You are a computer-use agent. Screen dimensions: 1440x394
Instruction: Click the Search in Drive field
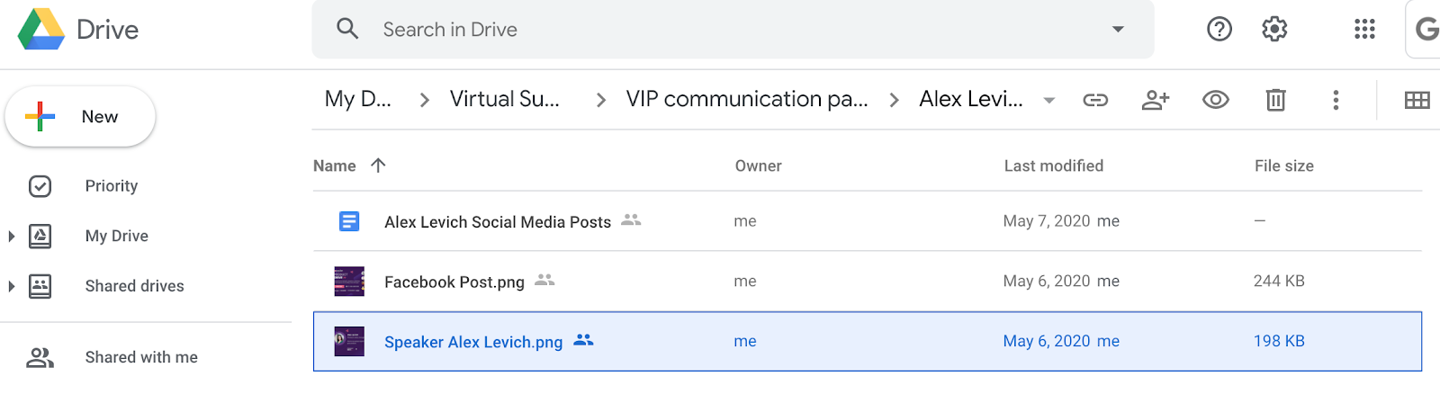720,30
